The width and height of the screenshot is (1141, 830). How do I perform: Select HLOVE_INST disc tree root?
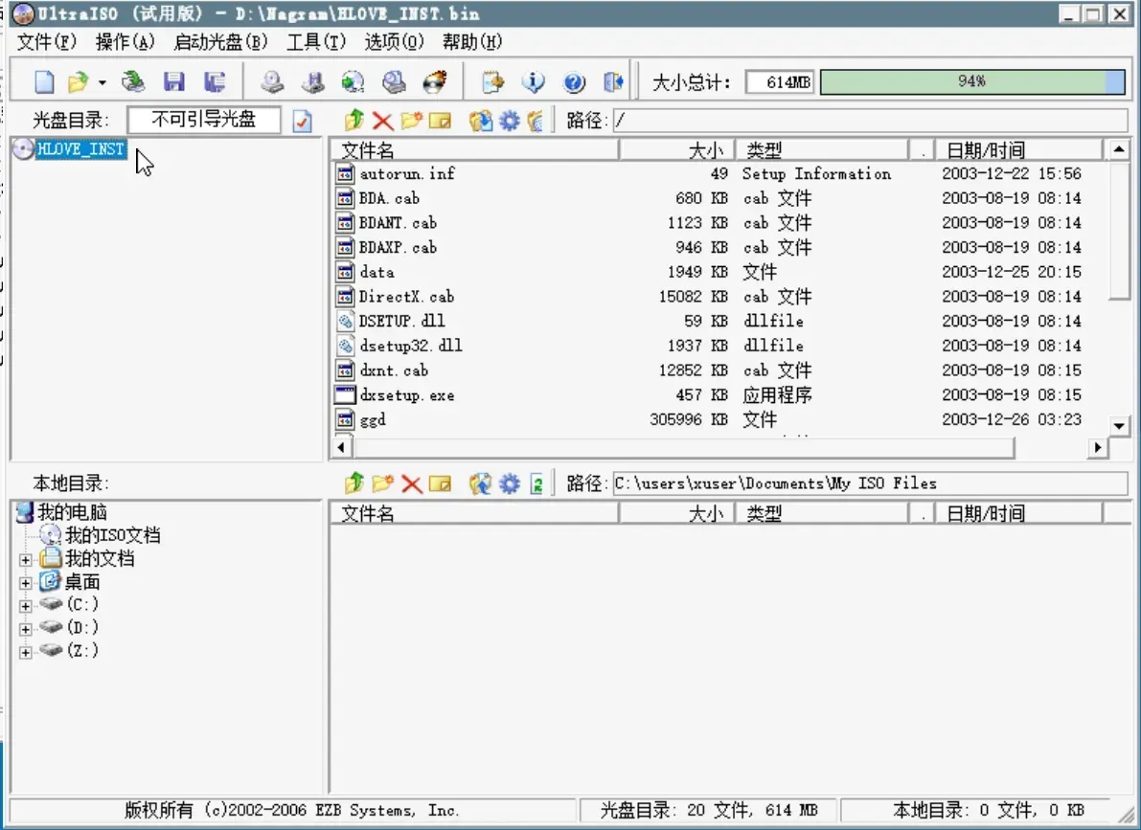[80, 149]
